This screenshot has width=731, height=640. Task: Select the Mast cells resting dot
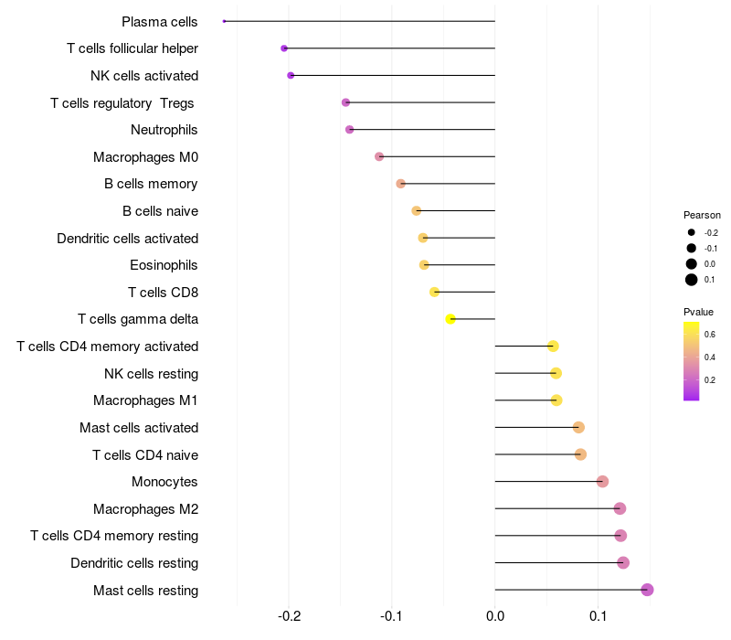pyautogui.click(x=647, y=590)
